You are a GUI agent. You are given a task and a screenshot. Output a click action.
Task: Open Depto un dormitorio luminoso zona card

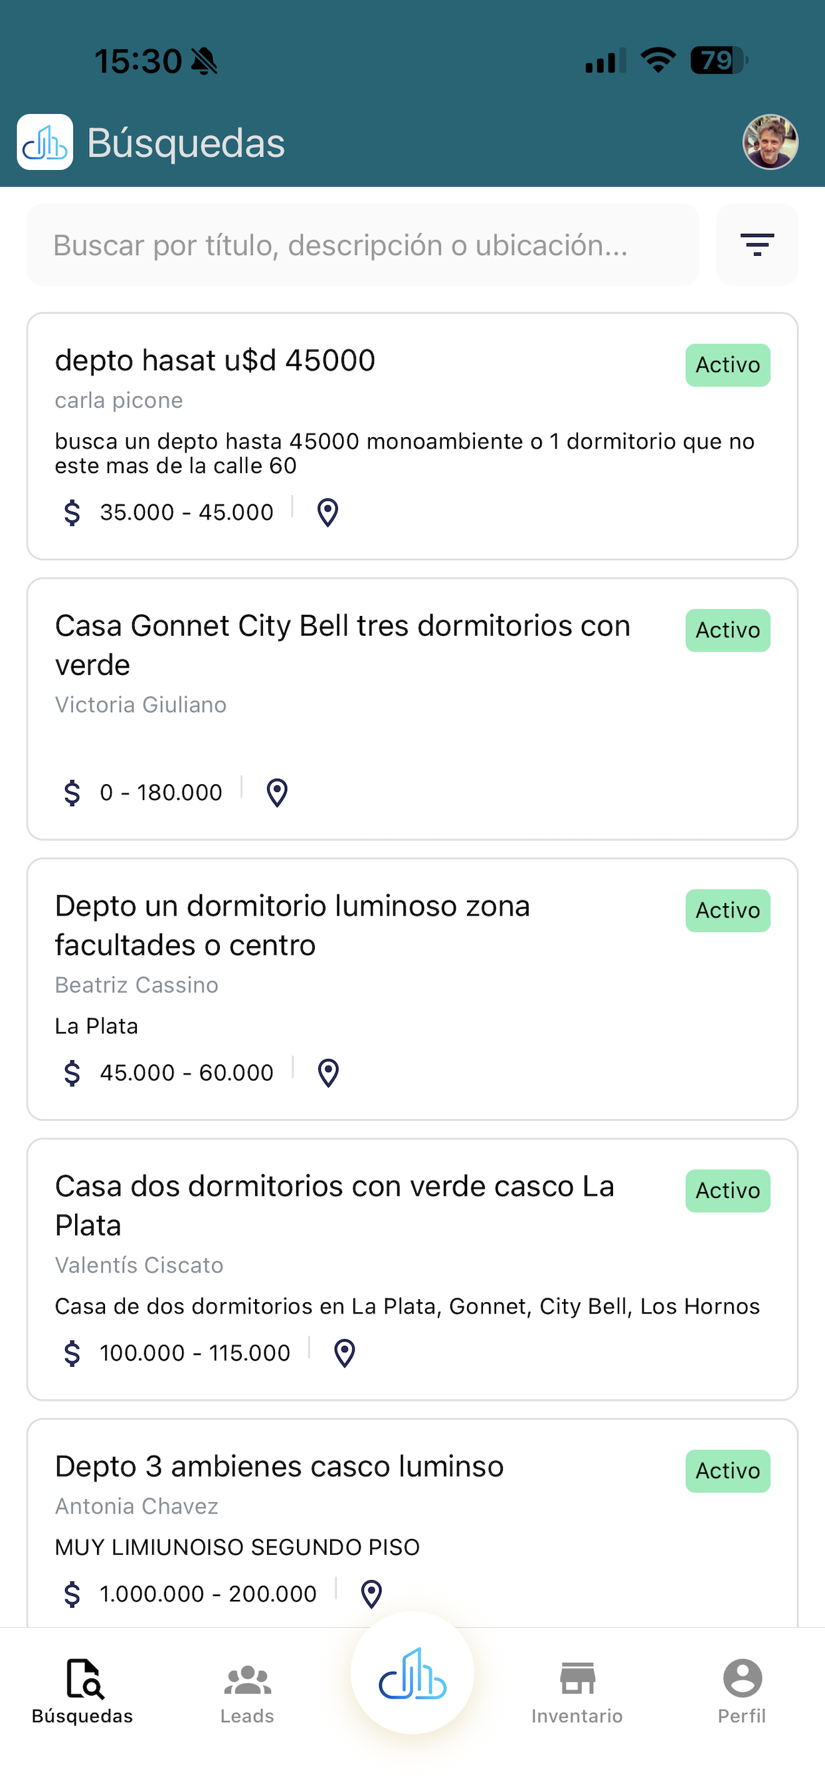pos(412,989)
